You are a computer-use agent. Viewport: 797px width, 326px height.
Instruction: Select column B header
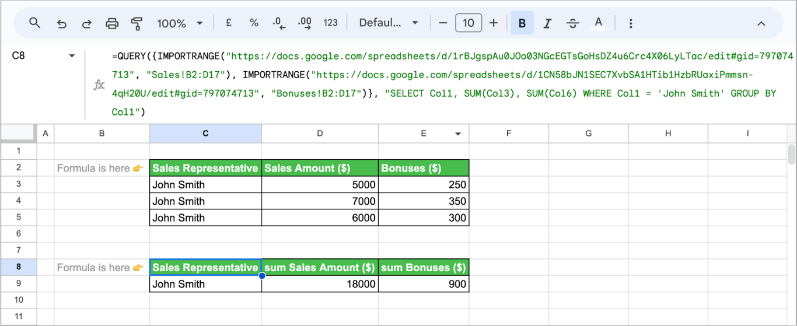pyautogui.click(x=102, y=134)
